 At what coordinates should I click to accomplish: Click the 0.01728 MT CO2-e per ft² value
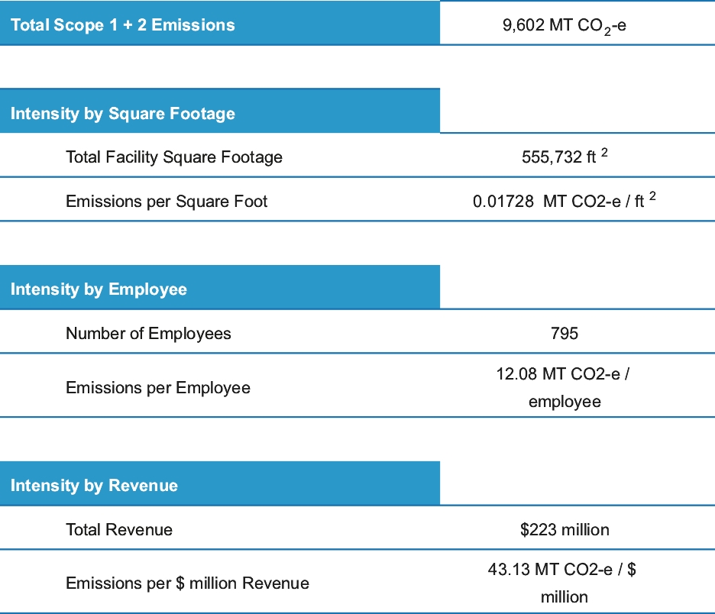564,202
